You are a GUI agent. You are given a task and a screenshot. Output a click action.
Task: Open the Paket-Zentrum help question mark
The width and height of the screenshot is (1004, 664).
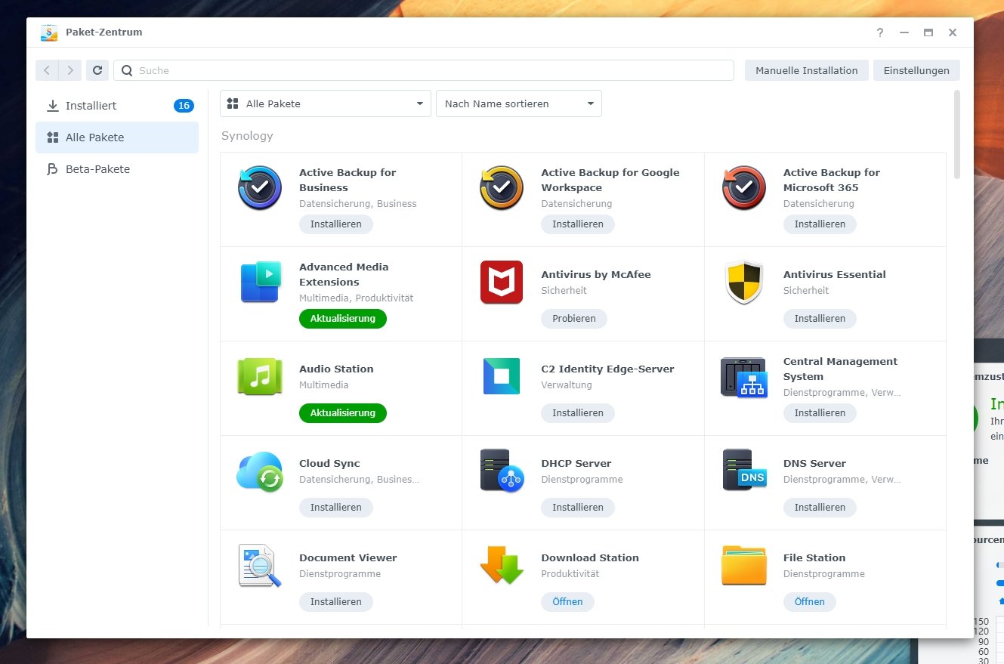pos(879,32)
